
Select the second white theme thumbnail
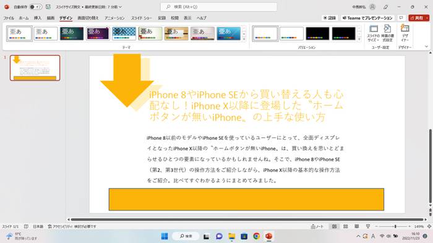(x=46, y=33)
